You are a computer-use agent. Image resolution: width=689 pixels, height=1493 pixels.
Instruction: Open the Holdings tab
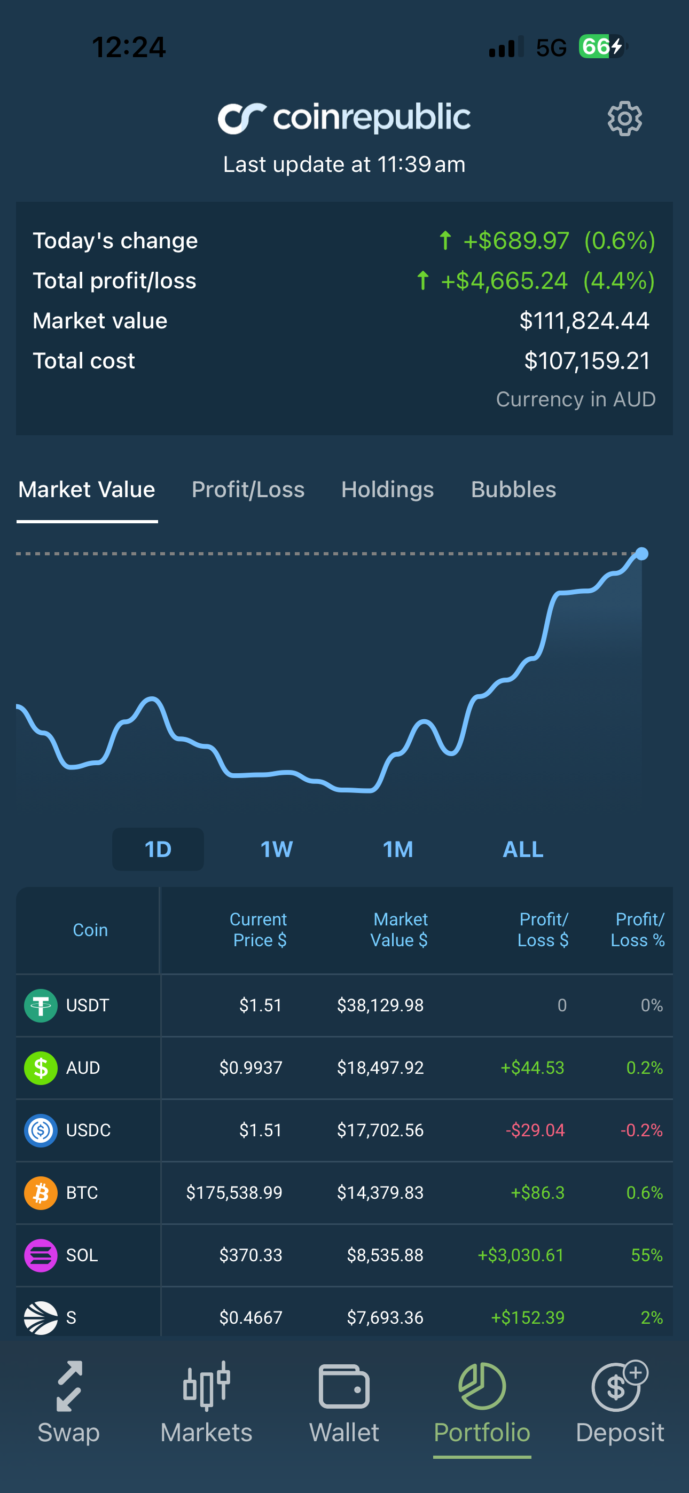(x=387, y=490)
